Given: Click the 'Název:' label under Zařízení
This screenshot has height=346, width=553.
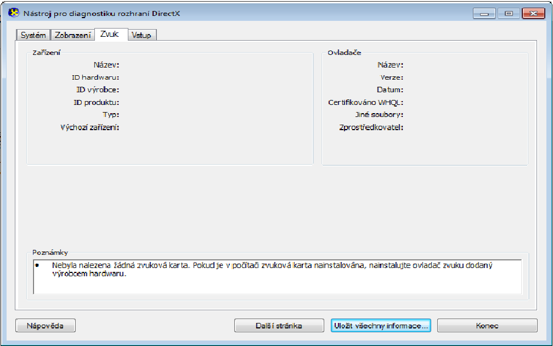Looking at the screenshot, I should click(x=106, y=65).
